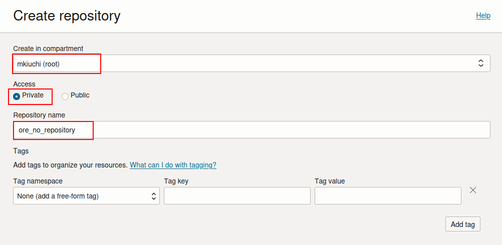Click the 'Repository name' field label
The width and height of the screenshot is (502, 245).
[x=39, y=115]
